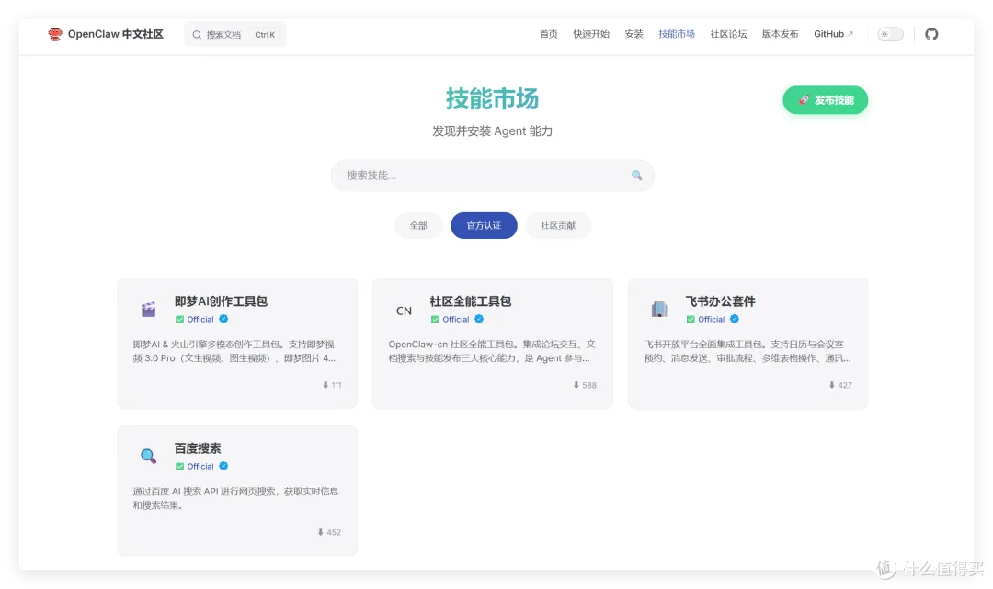Screen dimensions: 993x589
Task: Click the download icon beside count 588
Action: click(576, 385)
